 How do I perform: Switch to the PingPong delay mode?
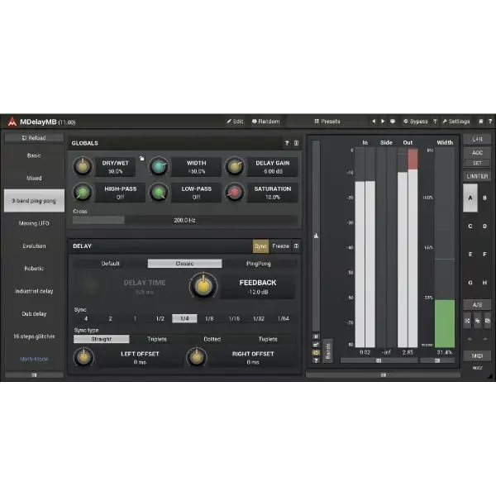coord(259,263)
